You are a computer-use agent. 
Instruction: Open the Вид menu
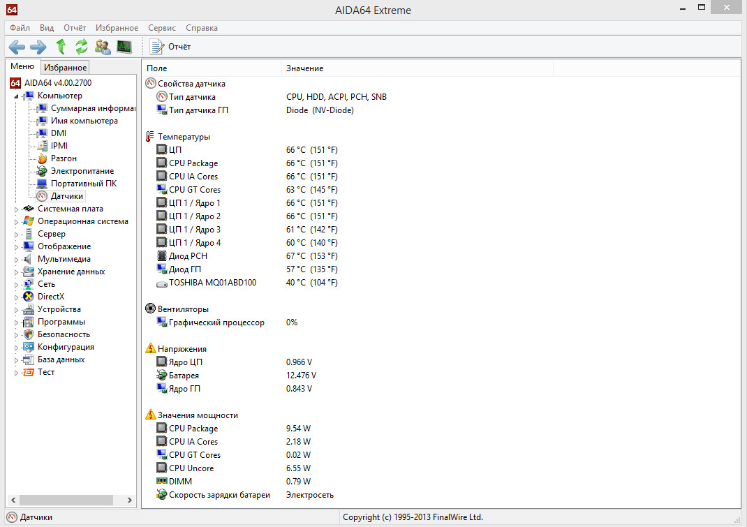point(47,28)
